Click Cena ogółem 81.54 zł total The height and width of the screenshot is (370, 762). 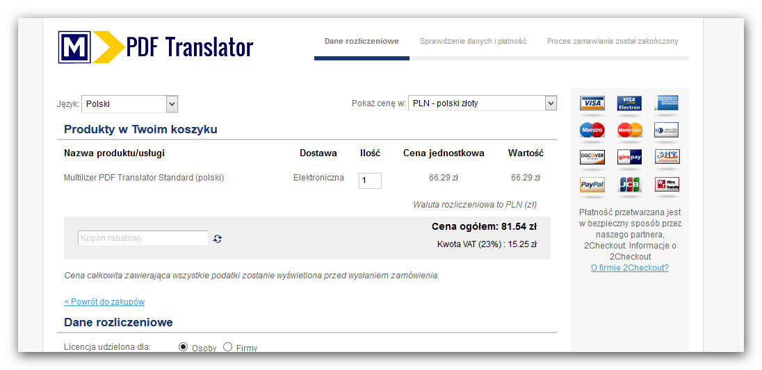[x=484, y=226]
